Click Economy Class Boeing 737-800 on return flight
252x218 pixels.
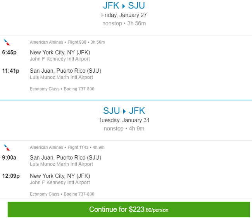coord(62,194)
